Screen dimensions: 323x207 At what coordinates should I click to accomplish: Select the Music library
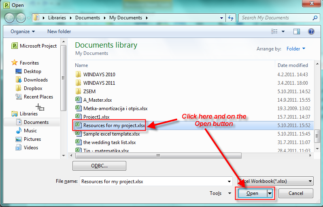tap(30, 131)
